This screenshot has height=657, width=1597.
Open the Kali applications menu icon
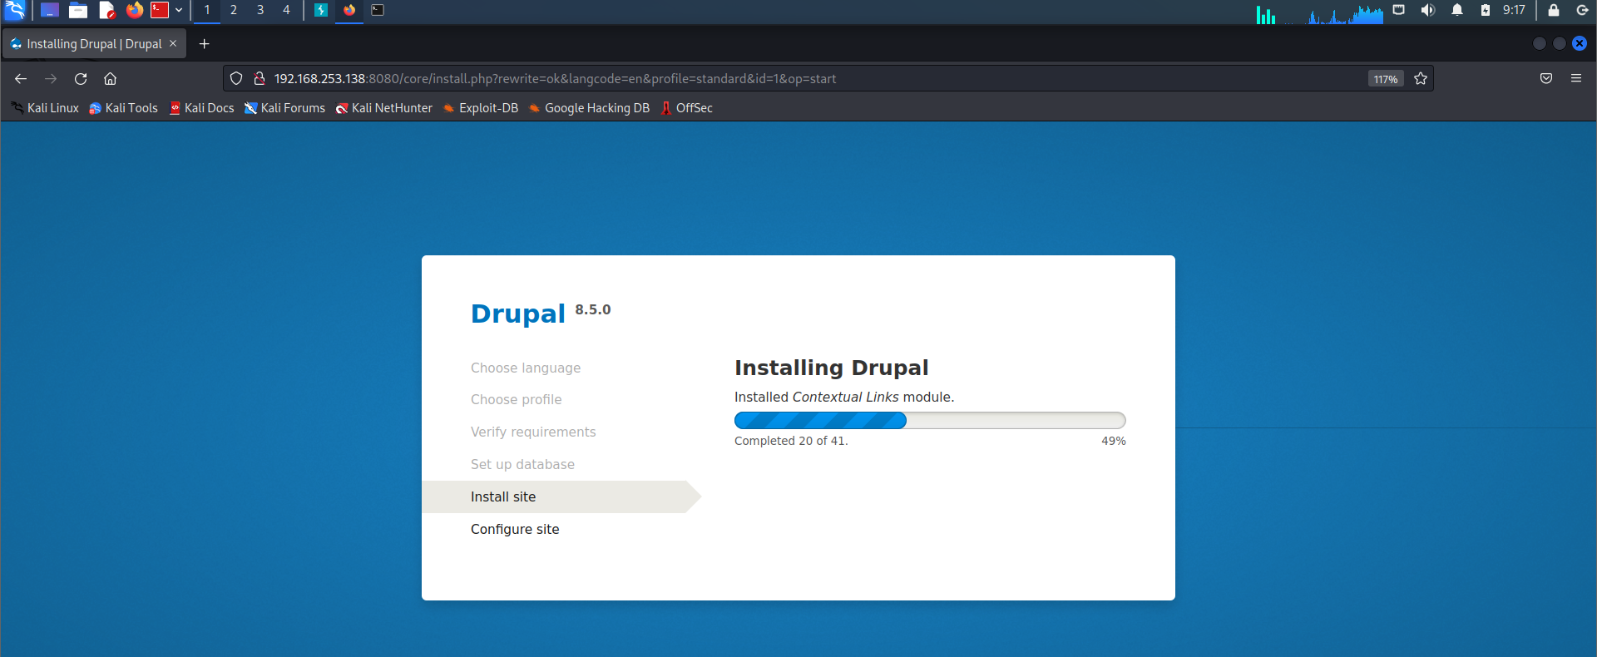(15, 10)
